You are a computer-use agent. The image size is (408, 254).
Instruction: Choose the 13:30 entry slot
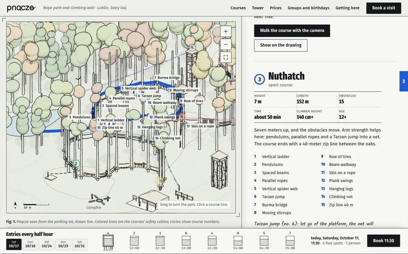[x=212, y=241]
